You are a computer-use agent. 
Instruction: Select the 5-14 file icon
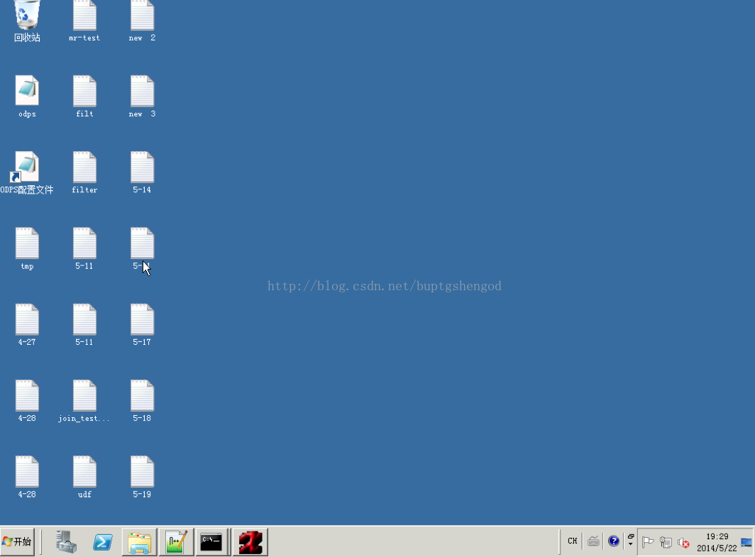[142, 172]
